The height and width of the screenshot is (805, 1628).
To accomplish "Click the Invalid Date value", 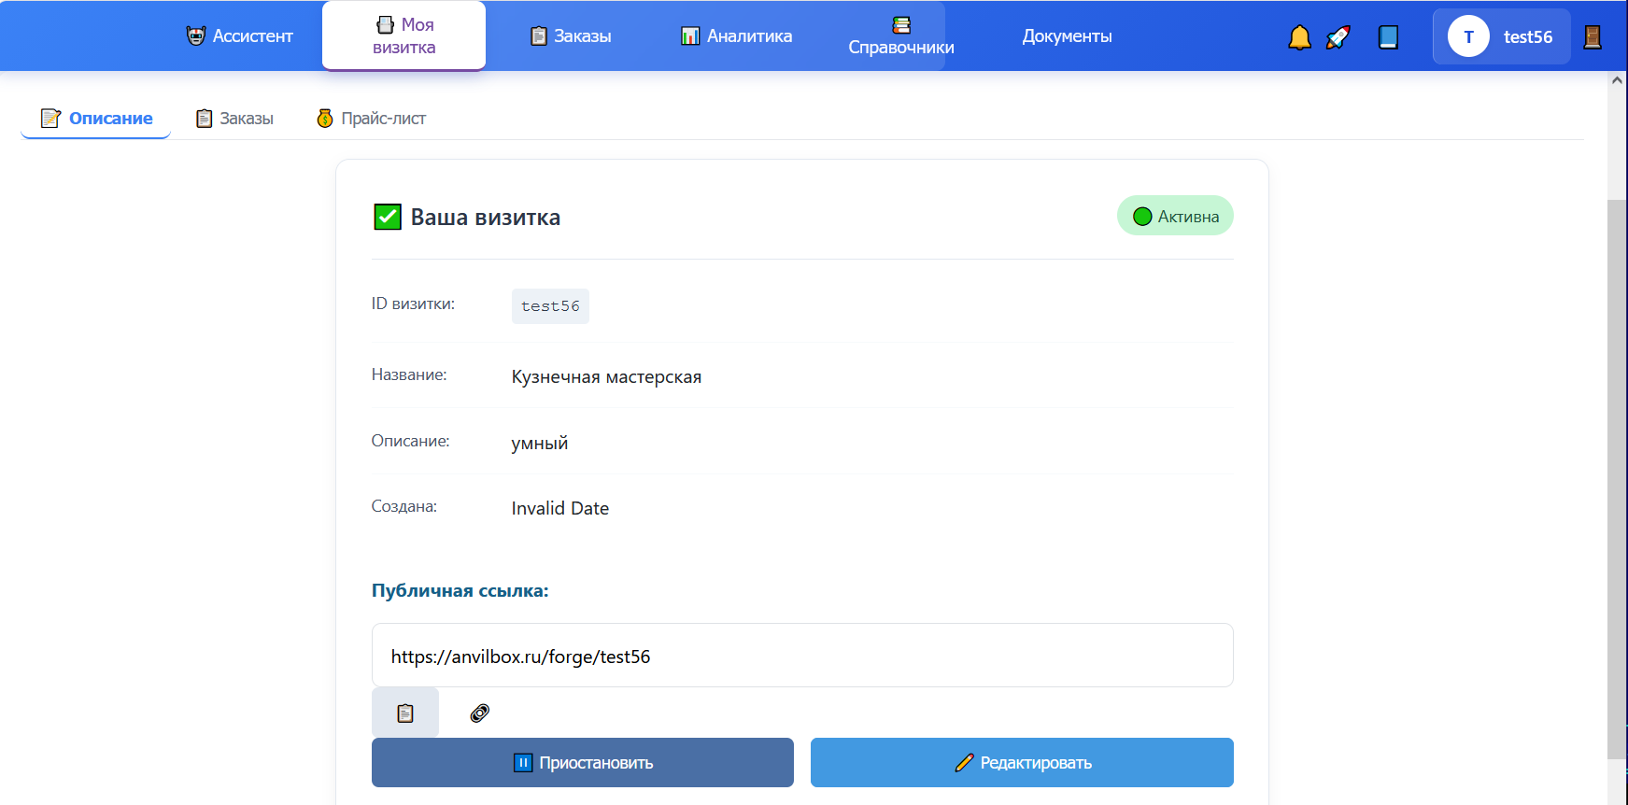I will [x=560, y=508].
